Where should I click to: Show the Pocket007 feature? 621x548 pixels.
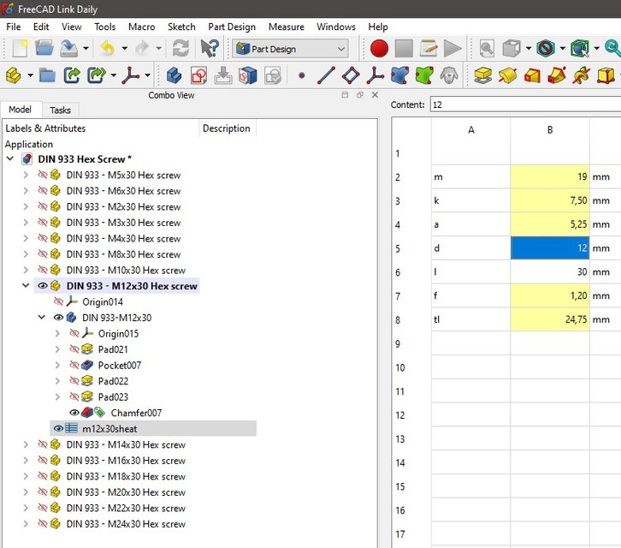pyautogui.click(x=74, y=366)
